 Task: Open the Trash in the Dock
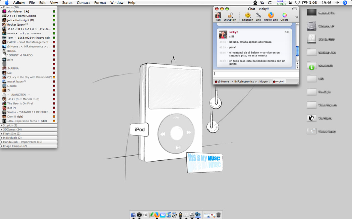[219, 215]
